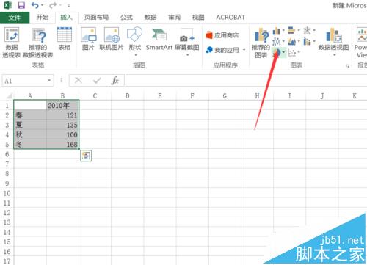This screenshot has width=367, height=265.
Task: Open the pie chart dropdown
Action: click(283, 52)
